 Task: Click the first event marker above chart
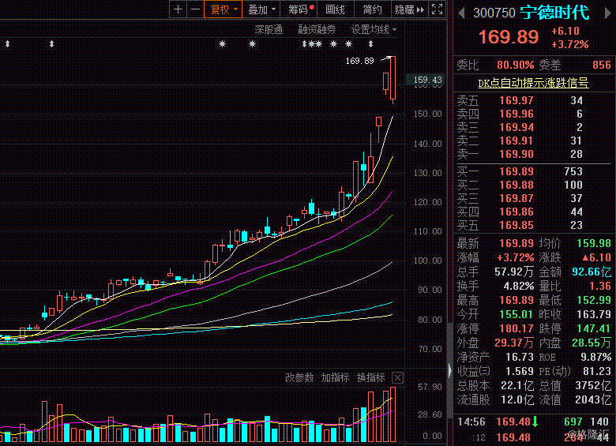pyautogui.click(x=7, y=44)
